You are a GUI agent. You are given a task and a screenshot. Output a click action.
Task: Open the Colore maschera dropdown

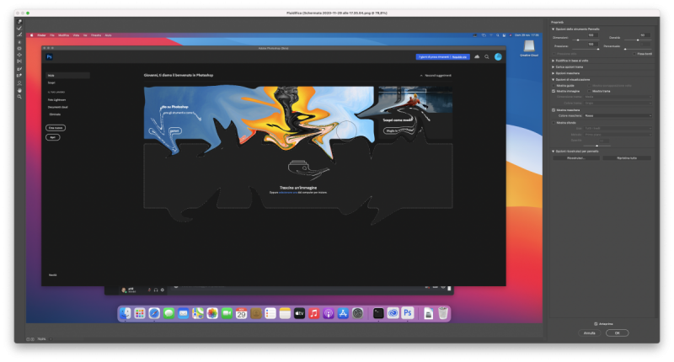(x=618, y=115)
